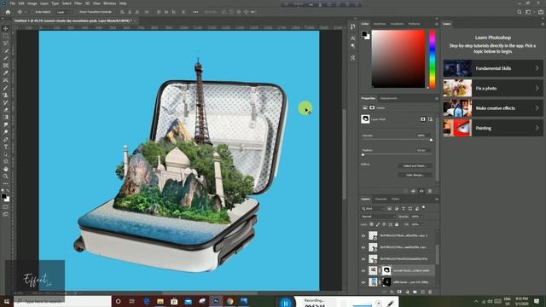Screen dimensions: 546x307
Task: Select the Zoom tool
Action: (x=6, y=177)
